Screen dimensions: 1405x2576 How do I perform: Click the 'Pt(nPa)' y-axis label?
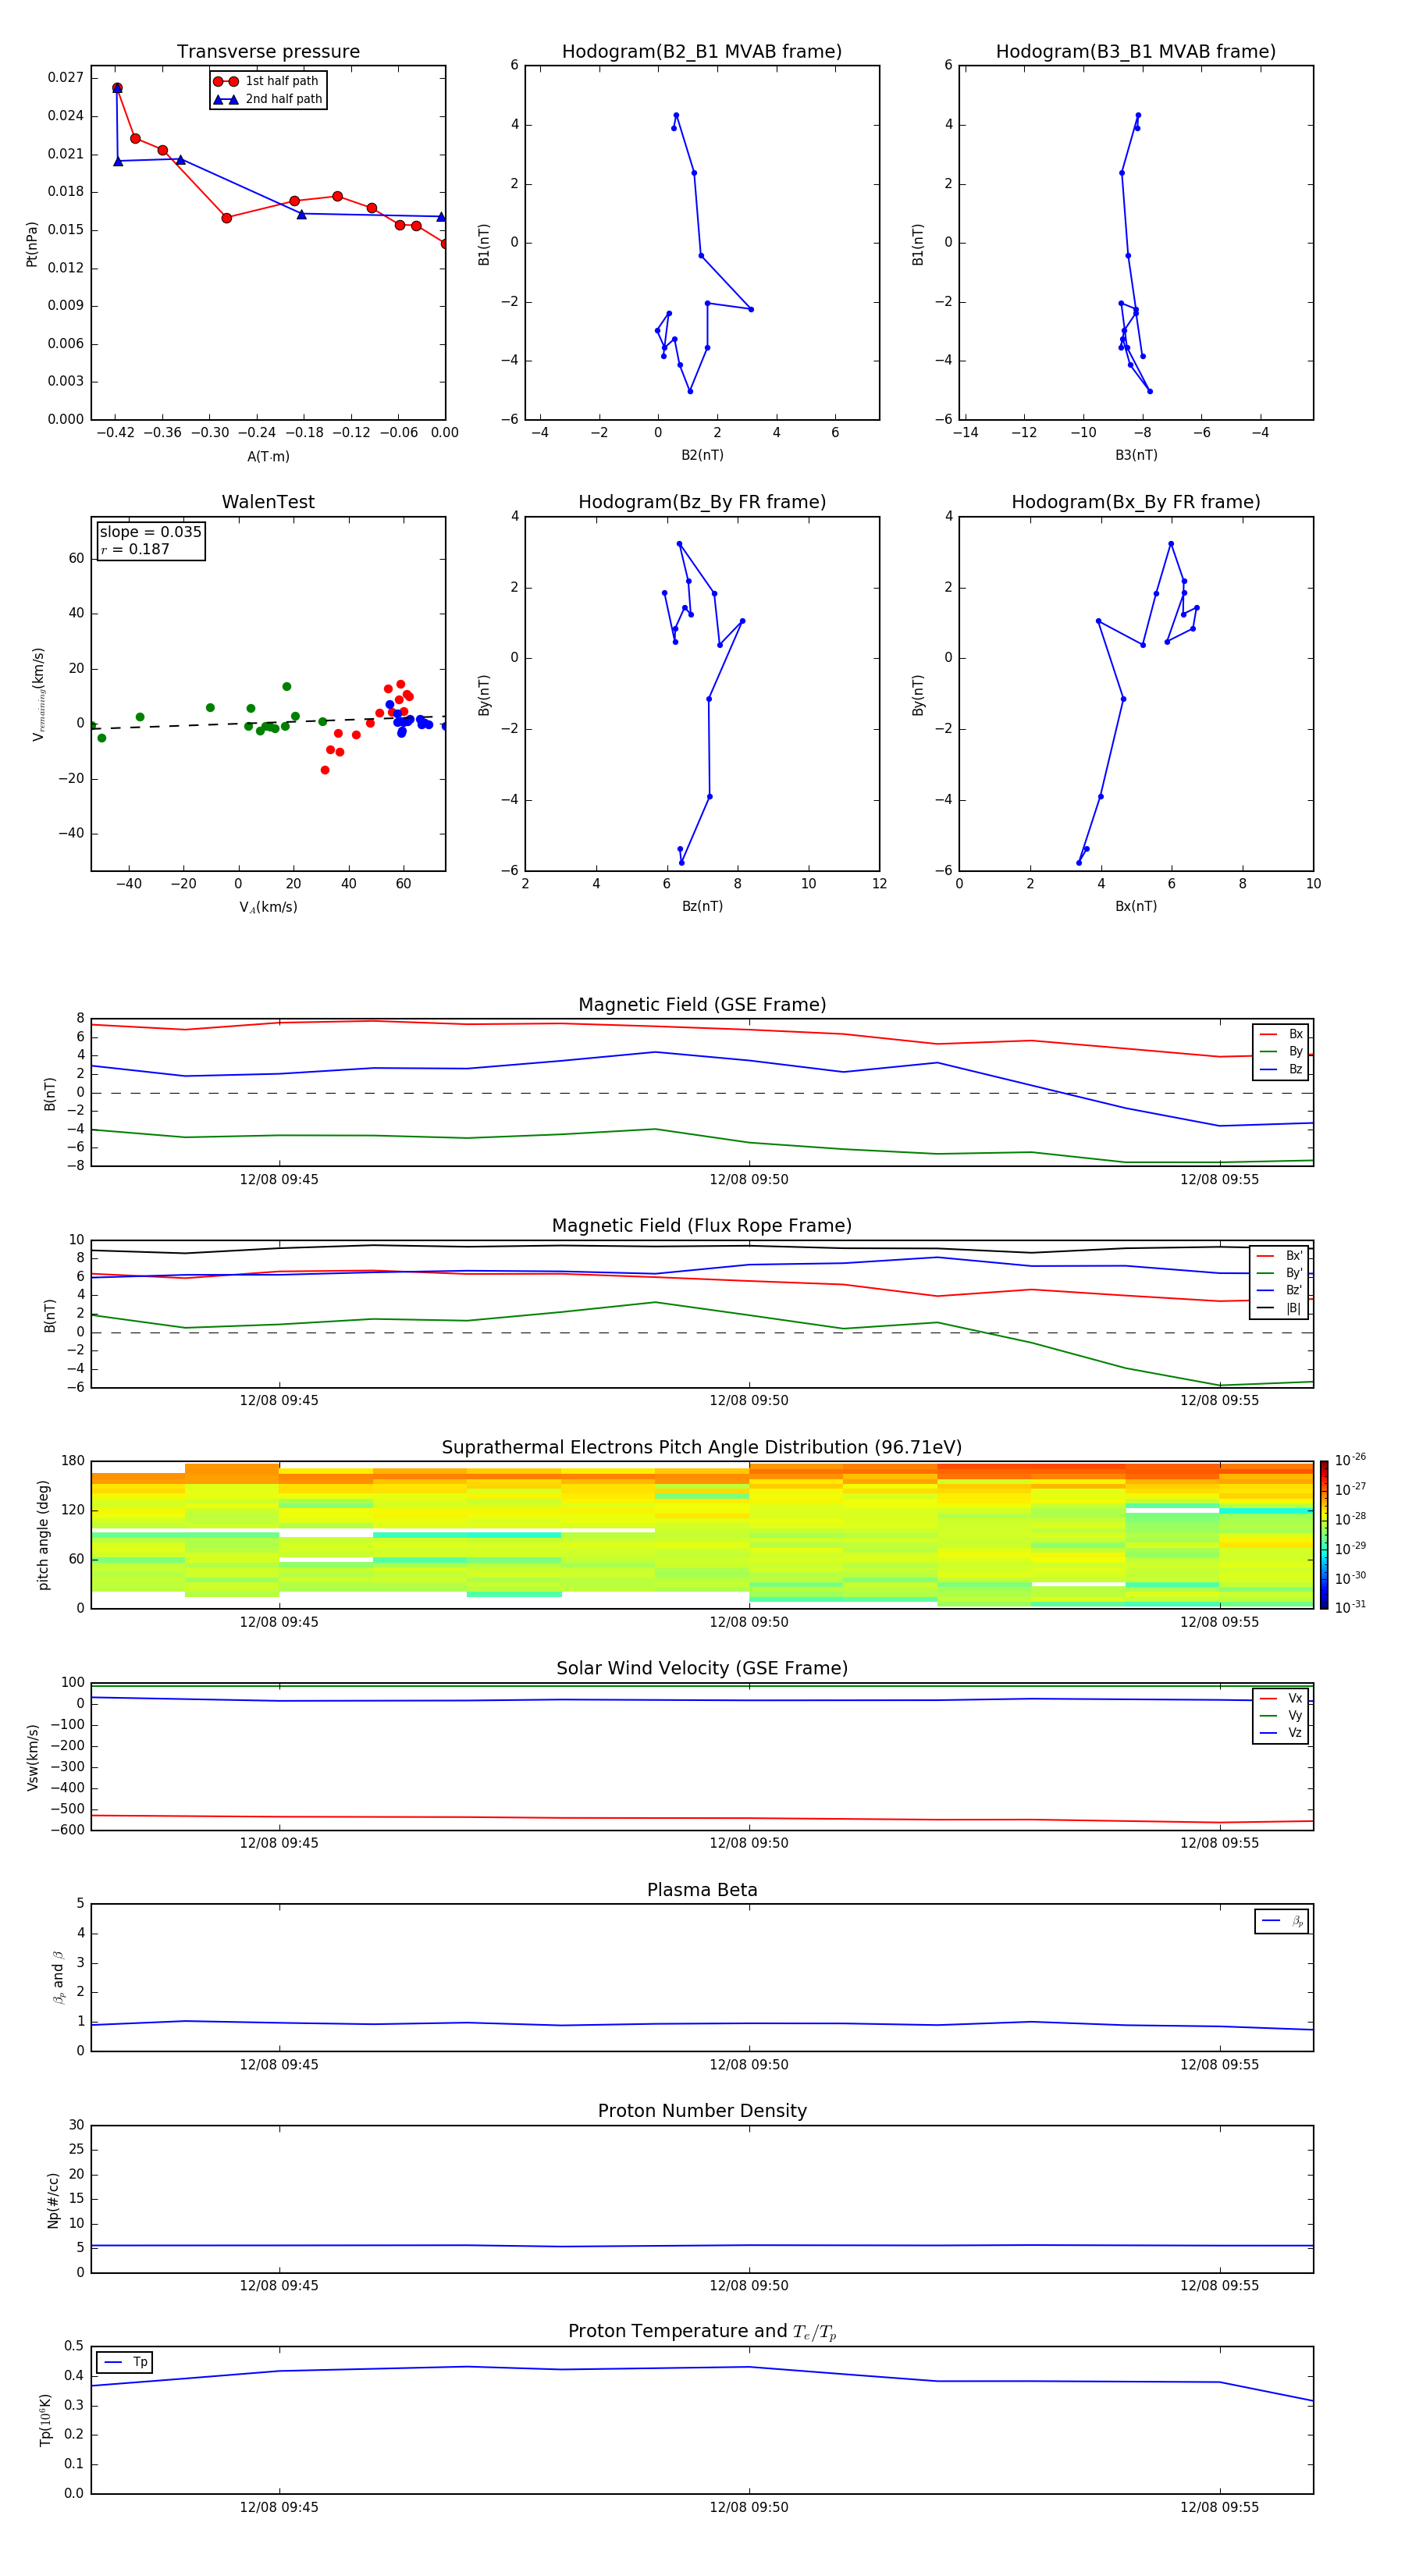click(x=31, y=244)
